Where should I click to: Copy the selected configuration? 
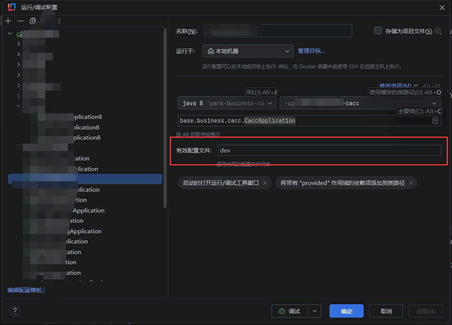32,21
